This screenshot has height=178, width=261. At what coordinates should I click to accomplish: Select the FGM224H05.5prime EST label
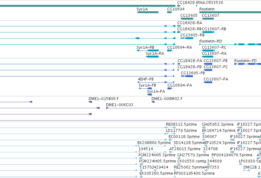click(157, 161)
